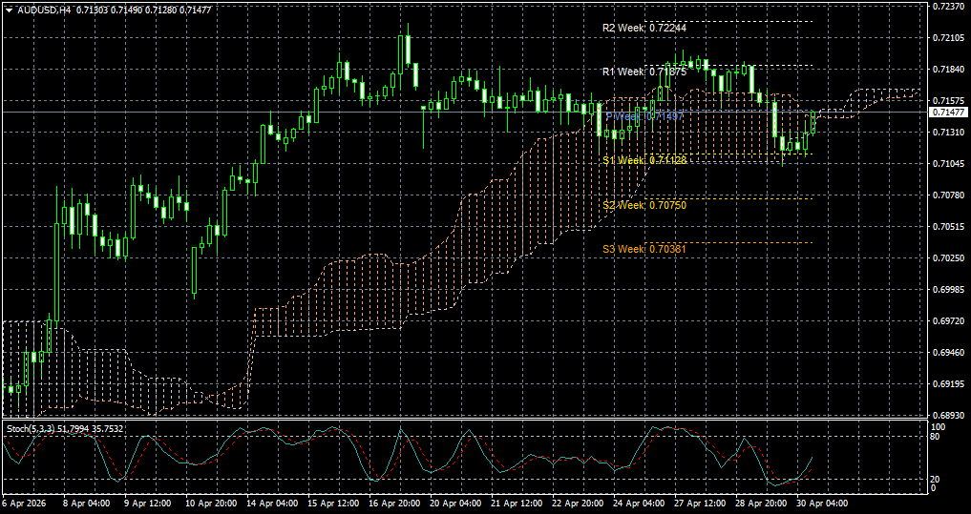The height and width of the screenshot is (514, 971).
Task: Click the 0.72370 price scale value
Action: pos(948,6)
